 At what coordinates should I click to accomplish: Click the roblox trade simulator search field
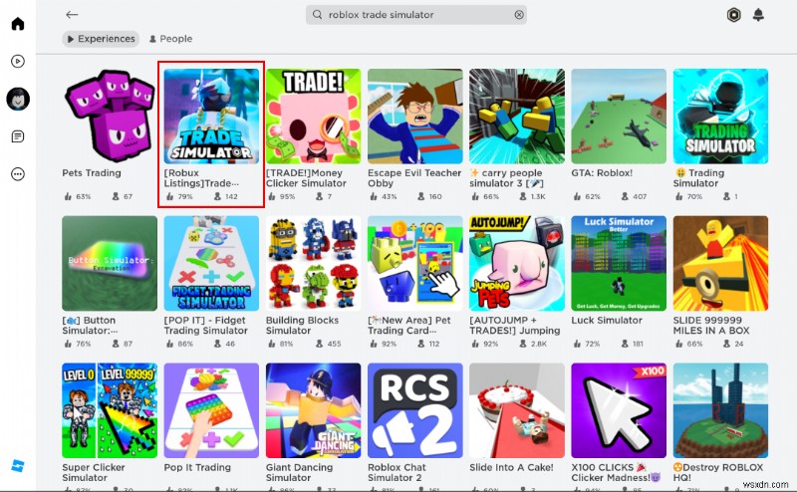click(x=415, y=15)
